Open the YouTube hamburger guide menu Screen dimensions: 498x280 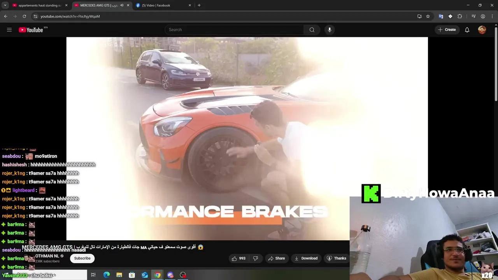9,30
